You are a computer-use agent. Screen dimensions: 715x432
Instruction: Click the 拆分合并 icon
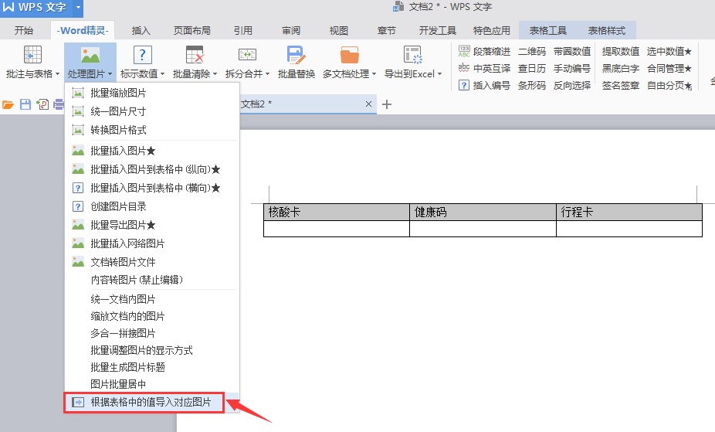coord(247,55)
